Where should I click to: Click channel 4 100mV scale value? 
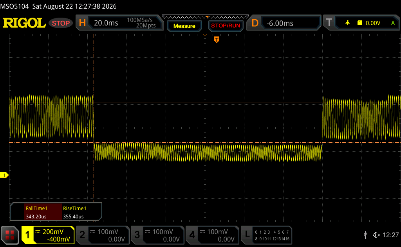click(217, 232)
